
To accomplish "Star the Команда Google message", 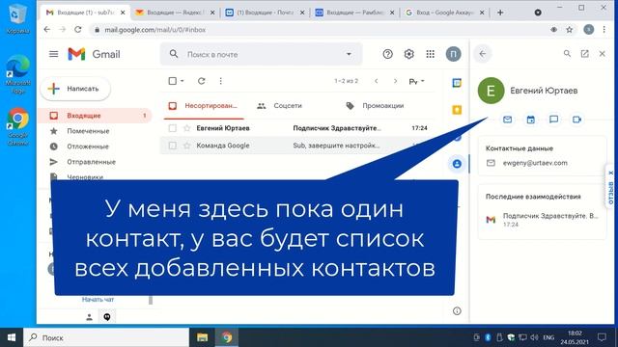I will pyautogui.click(x=187, y=146).
